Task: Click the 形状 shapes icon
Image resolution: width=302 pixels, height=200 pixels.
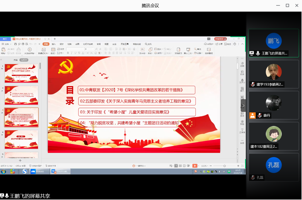Action: click(150, 49)
